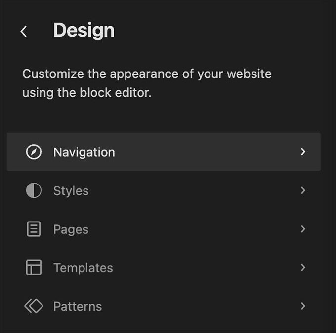Expand Templates via its right chevron
The width and height of the screenshot is (336, 333).
(x=303, y=267)
